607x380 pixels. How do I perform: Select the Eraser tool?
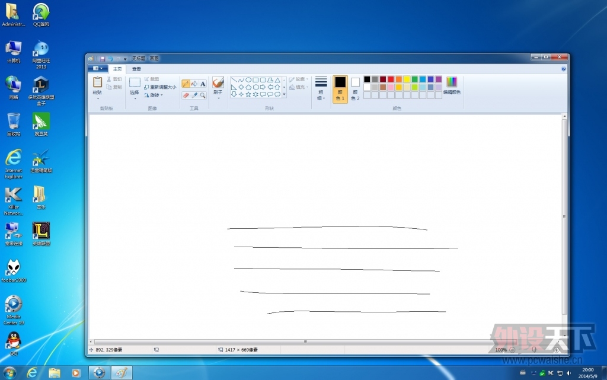[x=186, y=95]
